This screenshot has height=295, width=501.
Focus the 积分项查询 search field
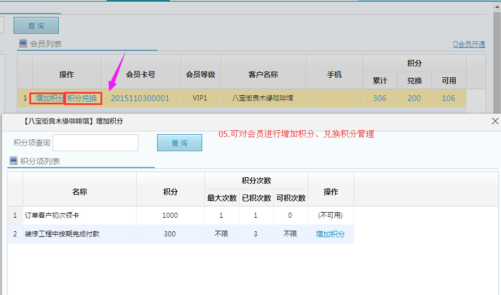(95, 143)
